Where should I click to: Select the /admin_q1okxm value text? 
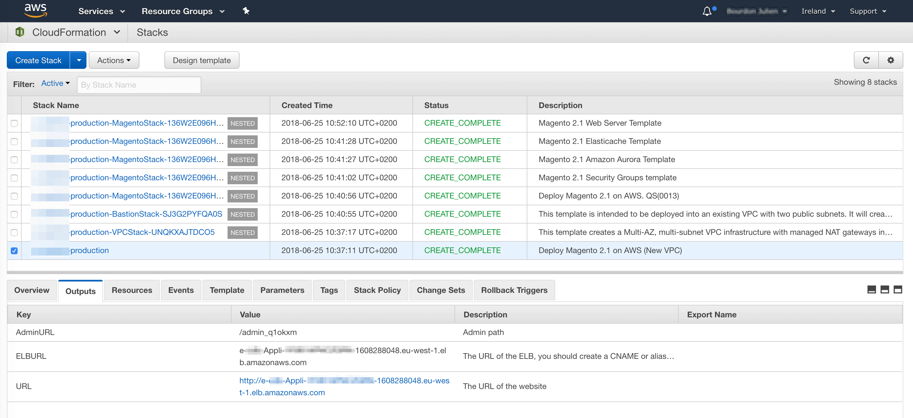click(268, 332)
